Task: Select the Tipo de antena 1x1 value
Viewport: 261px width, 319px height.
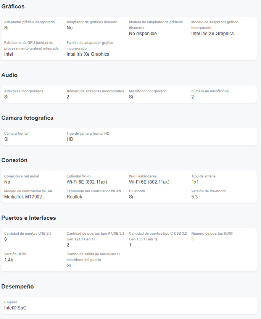Action: coord(195,182)
